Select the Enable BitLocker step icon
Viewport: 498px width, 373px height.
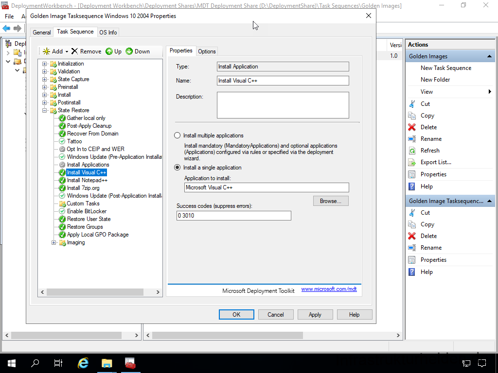pos(62,211)
